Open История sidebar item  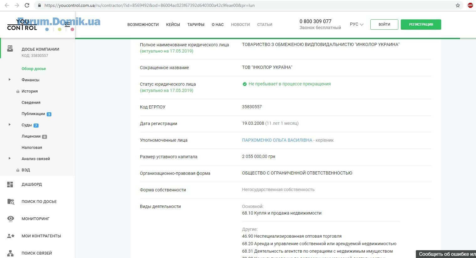point(29,91)
